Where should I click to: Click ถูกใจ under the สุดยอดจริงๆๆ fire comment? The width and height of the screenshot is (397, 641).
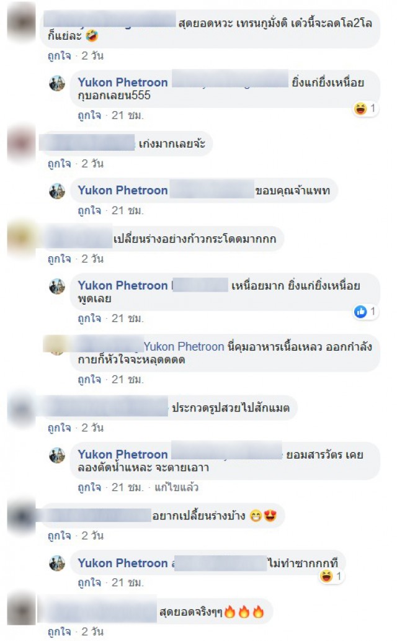coord(60,631)
